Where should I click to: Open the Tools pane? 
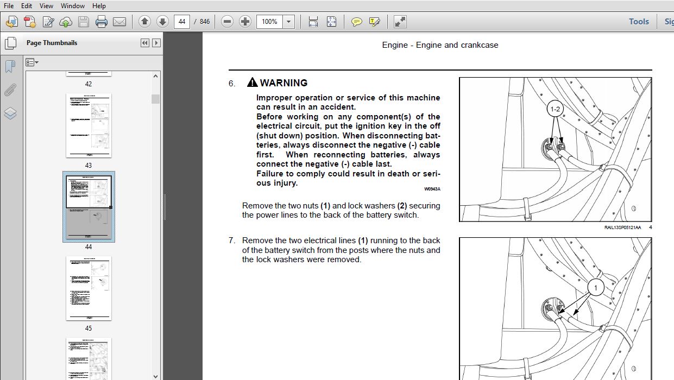coord(639,22)
